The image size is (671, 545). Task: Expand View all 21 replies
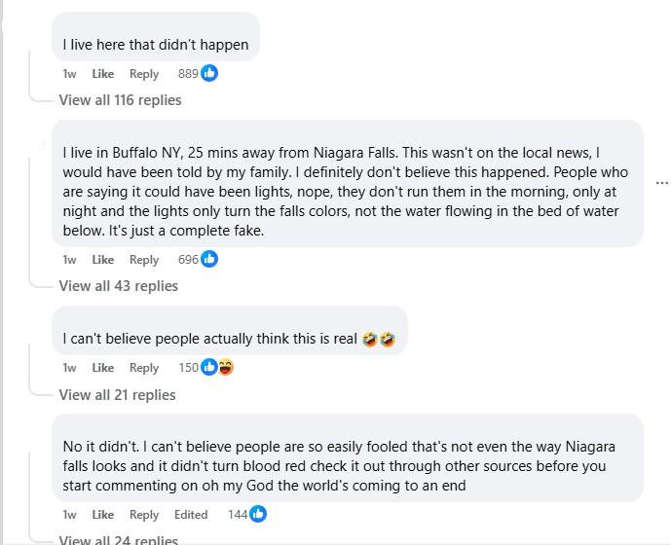[x=117, y=395]
